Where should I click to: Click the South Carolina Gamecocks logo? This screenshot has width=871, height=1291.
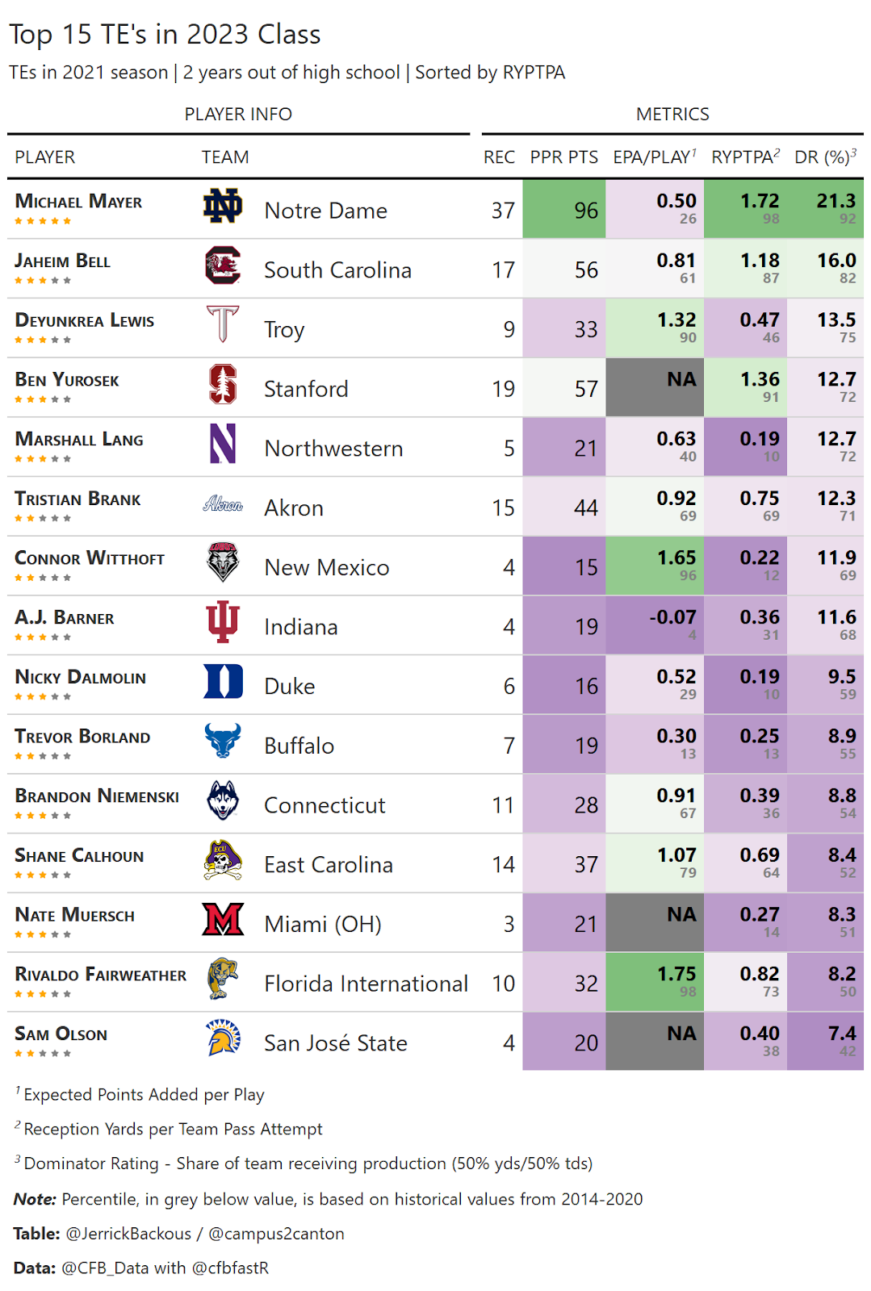(x=223, y=265)
